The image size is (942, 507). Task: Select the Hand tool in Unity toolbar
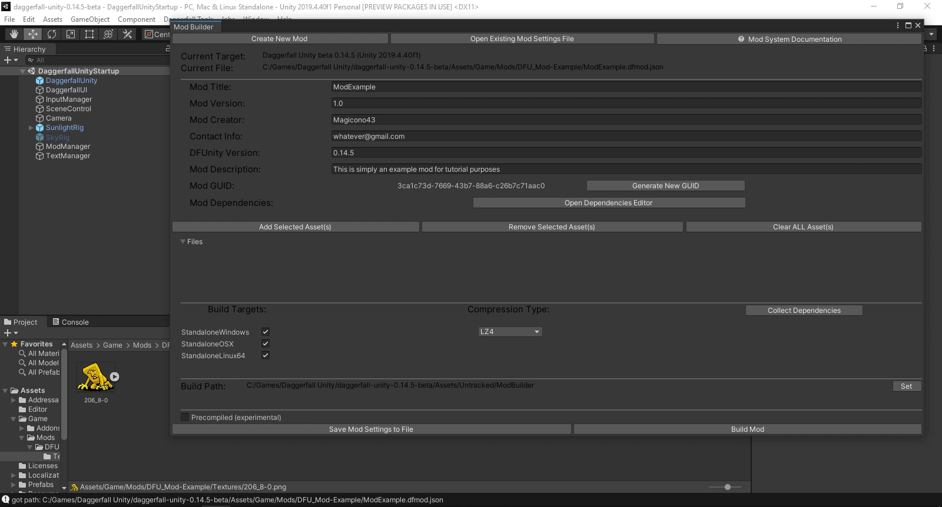[14, 34]
